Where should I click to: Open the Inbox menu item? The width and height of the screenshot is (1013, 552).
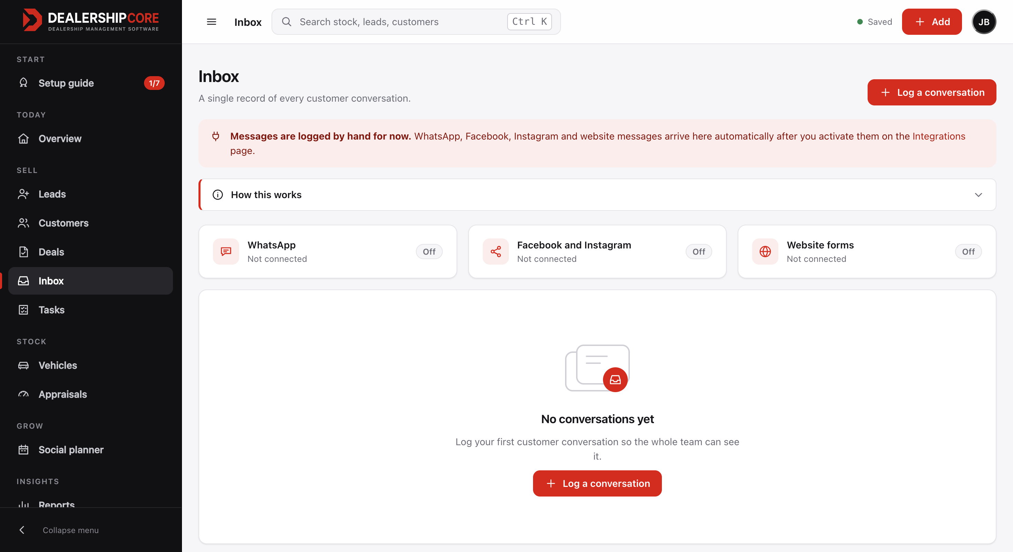[90, 281]
